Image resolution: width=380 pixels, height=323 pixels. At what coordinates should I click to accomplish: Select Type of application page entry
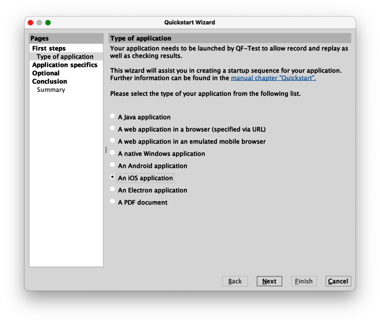(x=65, y=57)
